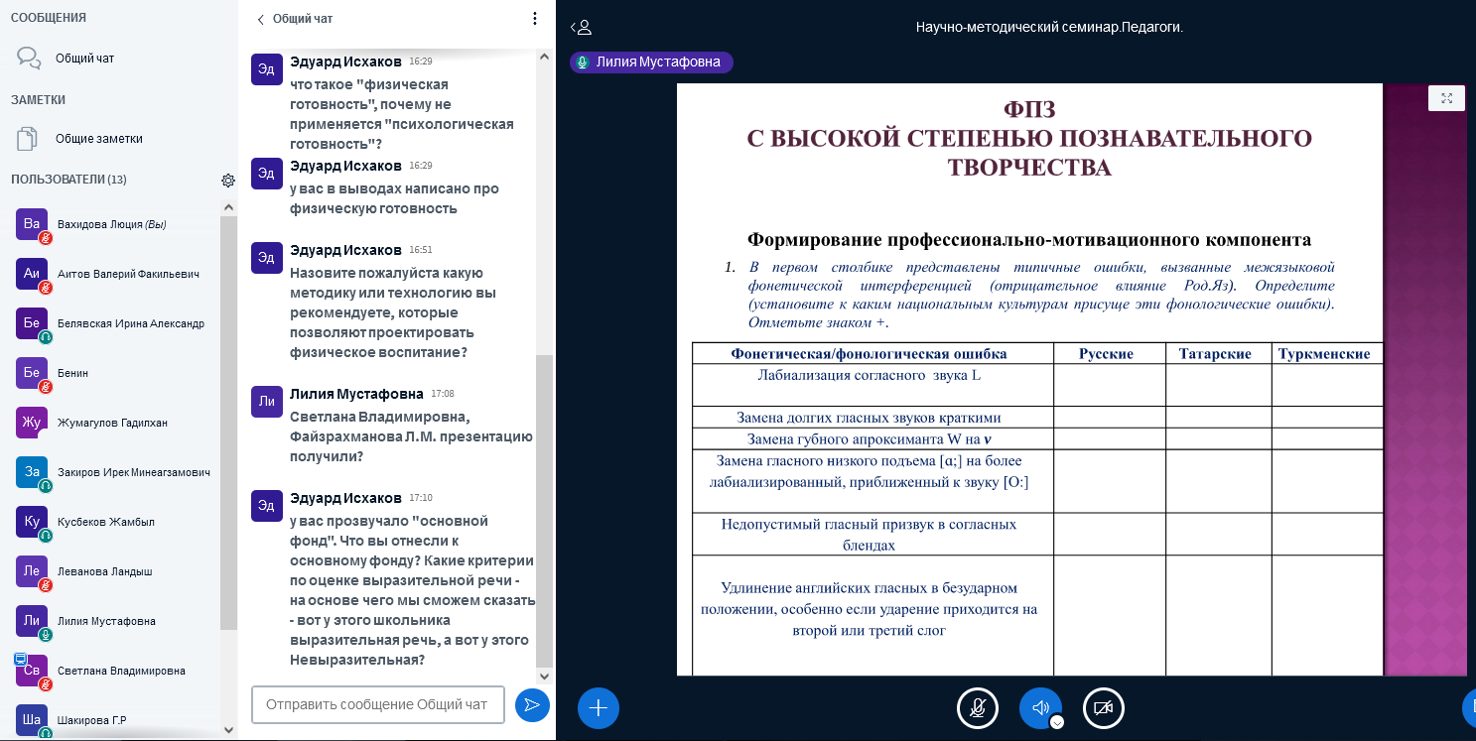Viewport: 1476px width, 741px height.
Task: Click Лилия Мустафовна talking indicator
Action: click(651, 62)
